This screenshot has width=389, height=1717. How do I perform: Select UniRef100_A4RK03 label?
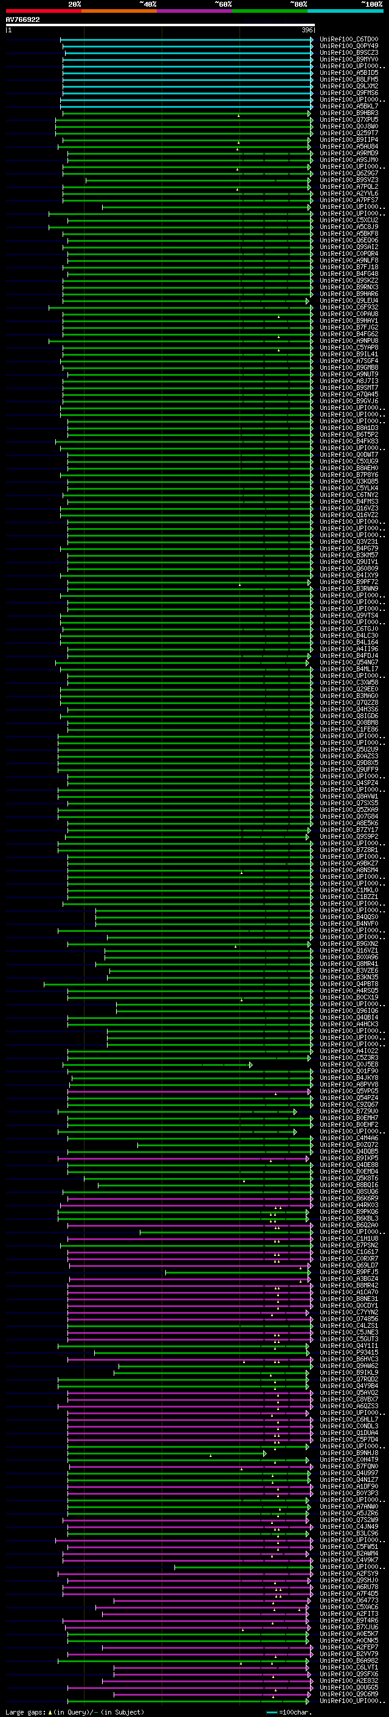pyautogui.click(x=348, y=1205)
